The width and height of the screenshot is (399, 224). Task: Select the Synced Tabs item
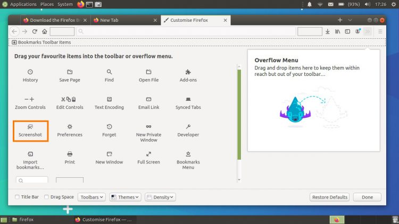(x=188, y=104)
